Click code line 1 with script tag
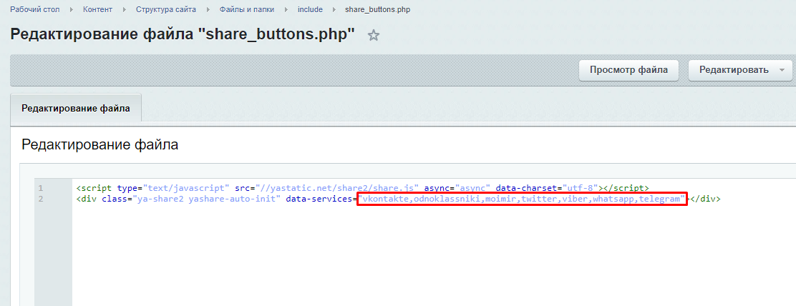The height and width of the screenshot is (306, 796). (362, 188)
